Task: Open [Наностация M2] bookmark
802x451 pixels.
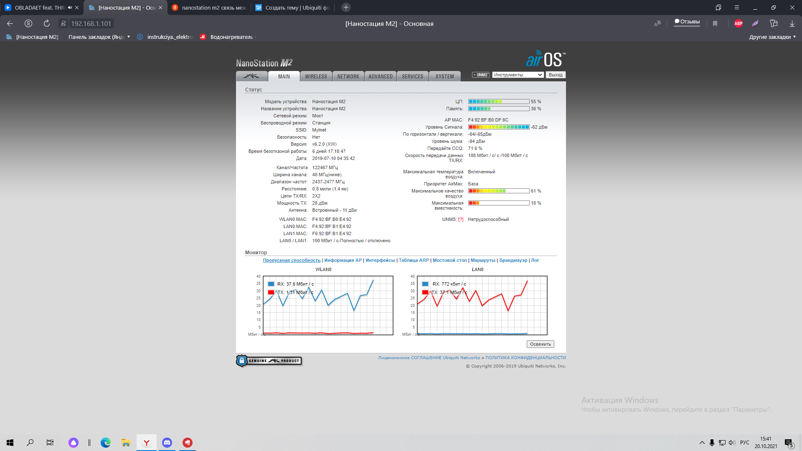Action: tap(33, 37)
